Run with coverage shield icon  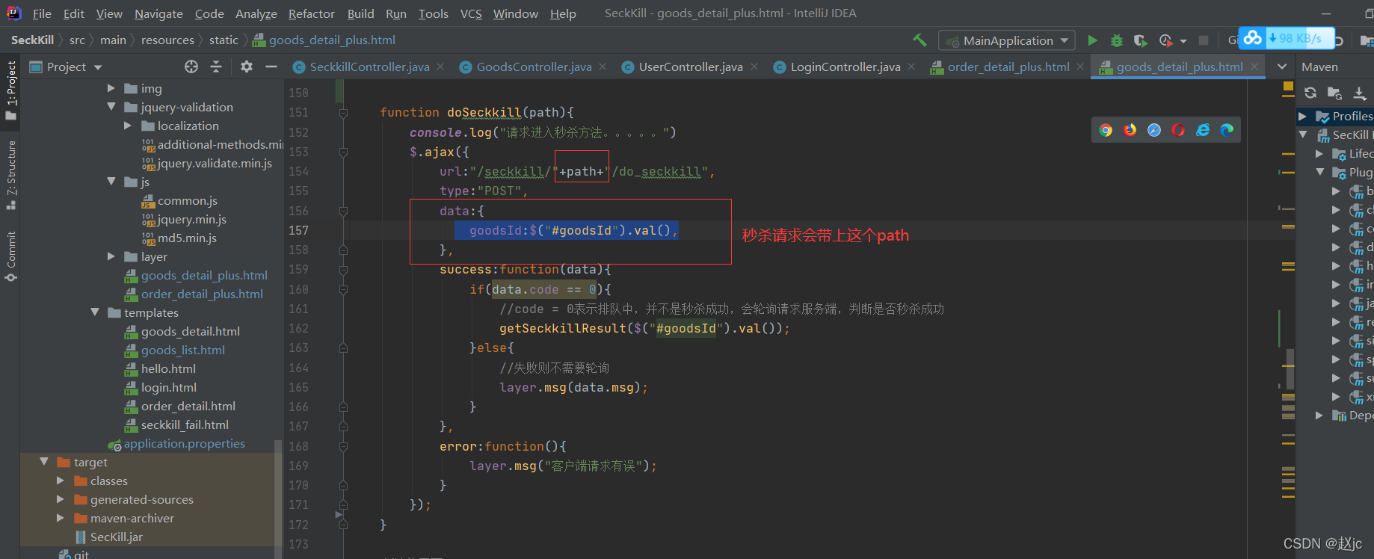[1140, 40]
